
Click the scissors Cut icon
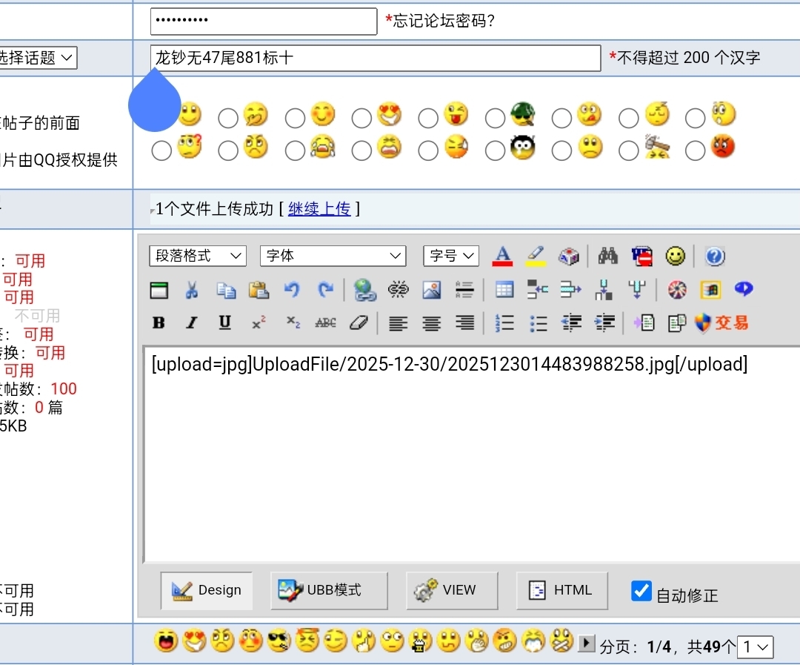point(192,290)
